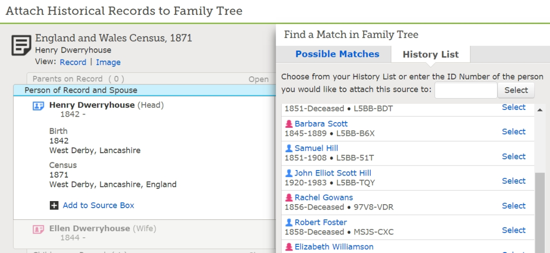Open the Parents on Record section
Viewport: 550px width, 253px height.
pos(258,79)
